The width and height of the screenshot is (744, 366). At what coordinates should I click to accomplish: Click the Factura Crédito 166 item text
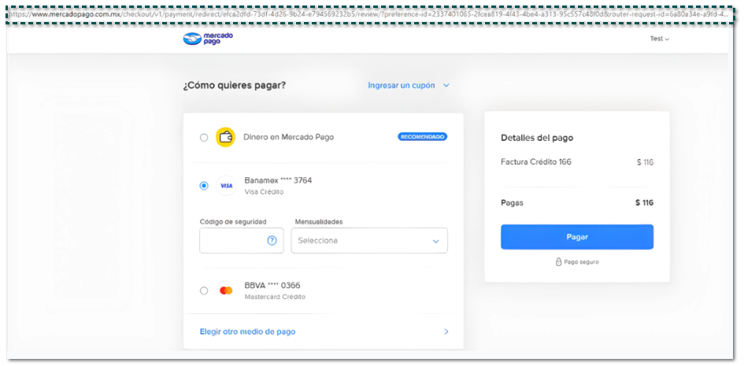[536, 162]
